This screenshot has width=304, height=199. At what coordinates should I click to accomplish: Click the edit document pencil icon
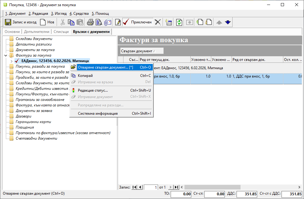point(118,22)
